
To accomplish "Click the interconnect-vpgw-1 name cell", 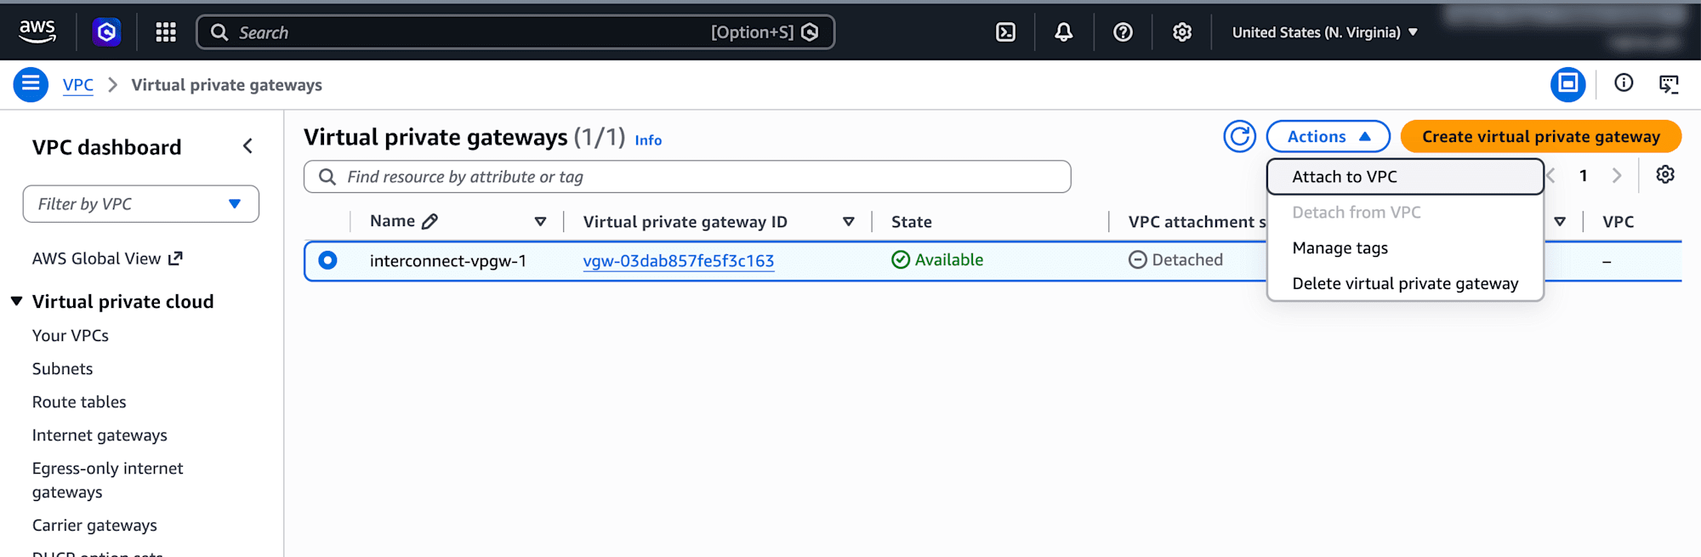I will point(448,261).
